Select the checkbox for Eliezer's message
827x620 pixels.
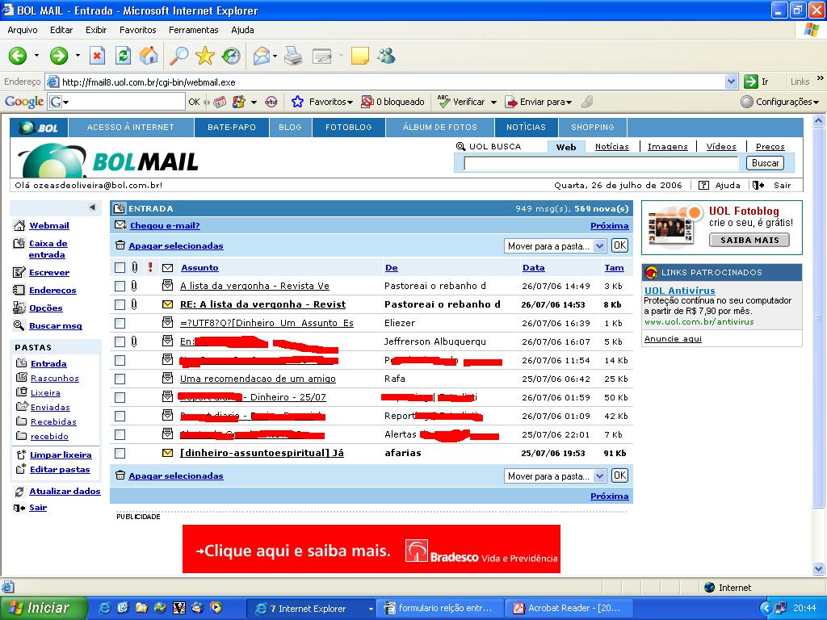[x=120, y=323]
